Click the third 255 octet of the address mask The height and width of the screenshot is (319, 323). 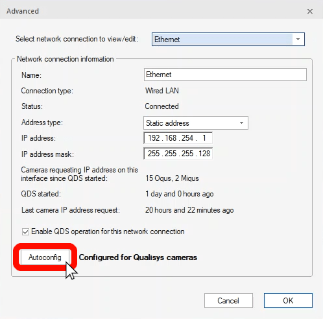tap(187, 154)
